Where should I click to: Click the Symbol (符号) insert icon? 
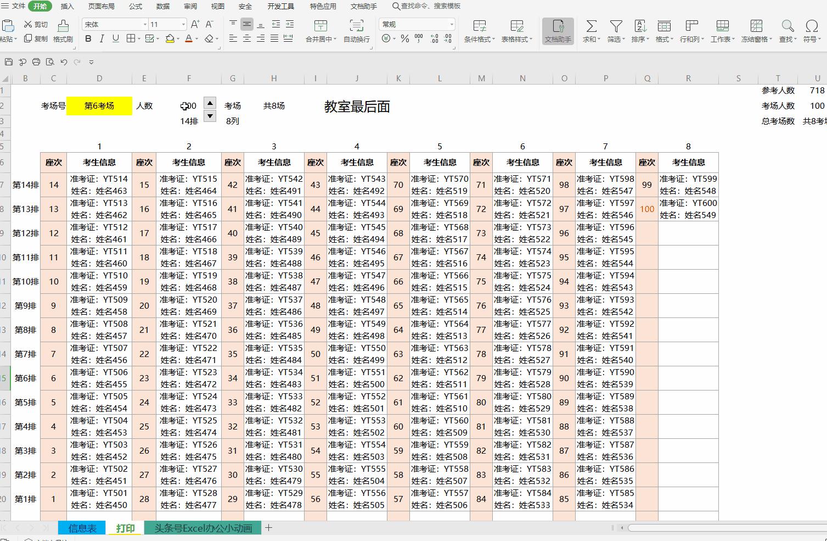[x=812, y=31]
